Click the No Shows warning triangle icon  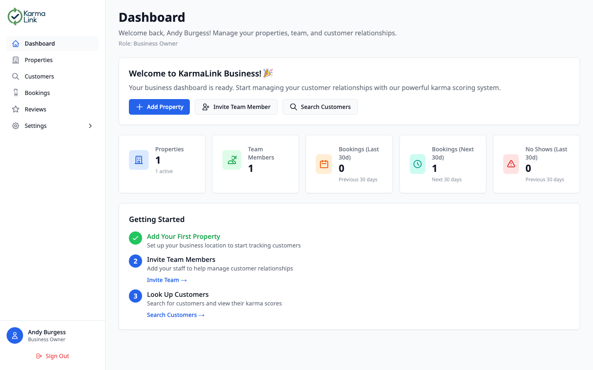click(511, 164)
